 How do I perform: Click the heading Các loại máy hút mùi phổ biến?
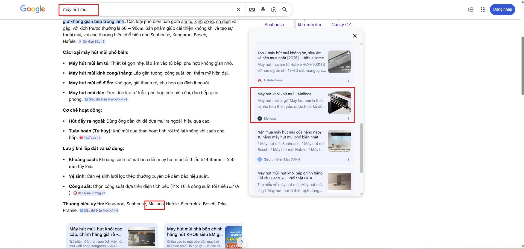96,52
